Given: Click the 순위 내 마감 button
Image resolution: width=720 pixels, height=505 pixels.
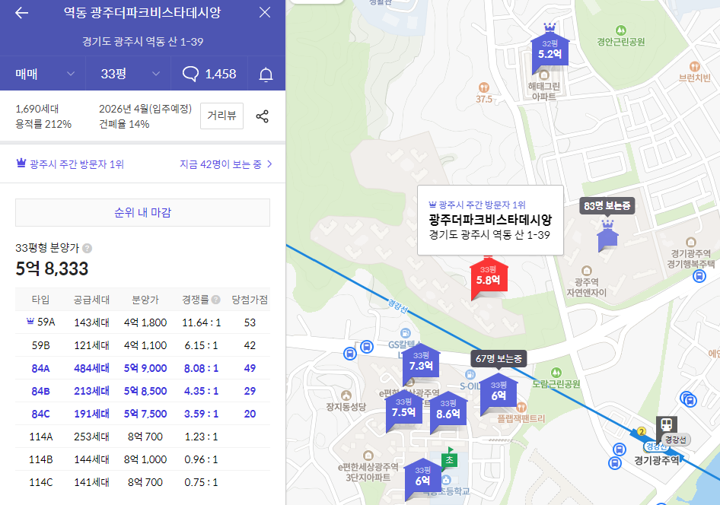Looking at the screenshot, I should tap(143, 212).
